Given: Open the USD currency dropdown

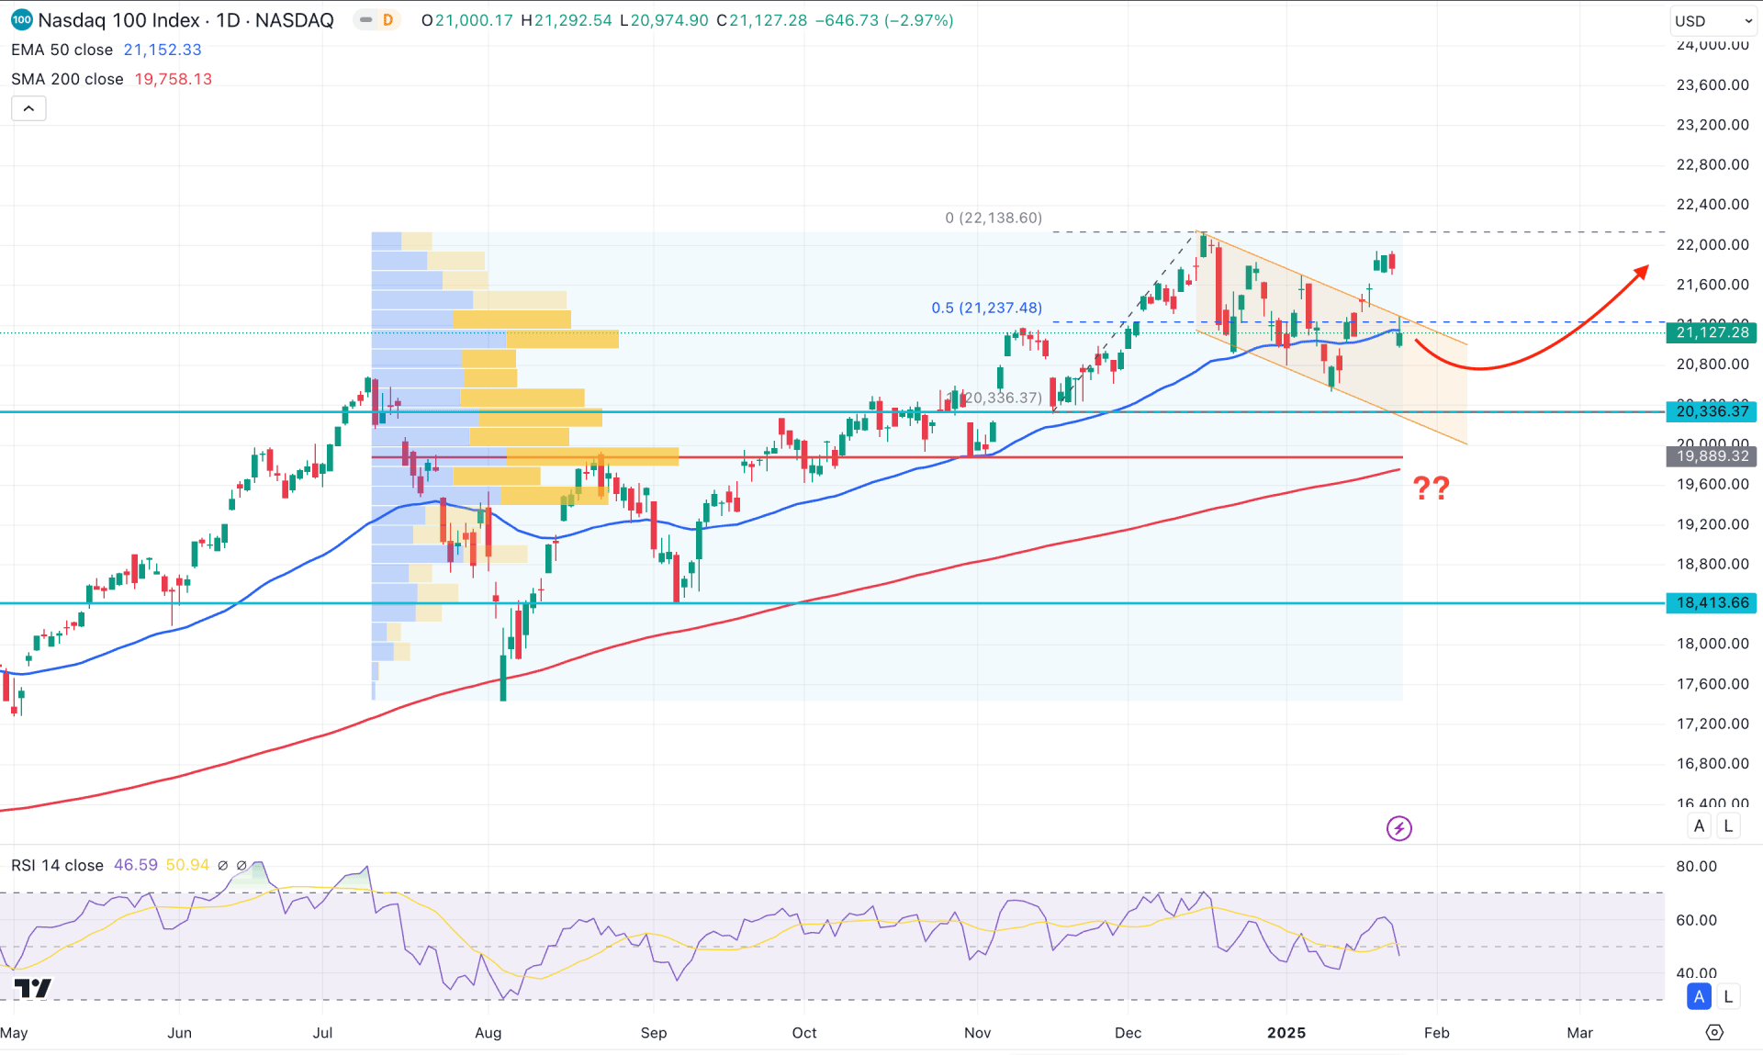Looking at the screenshot, I should [x=1712, y=20].
